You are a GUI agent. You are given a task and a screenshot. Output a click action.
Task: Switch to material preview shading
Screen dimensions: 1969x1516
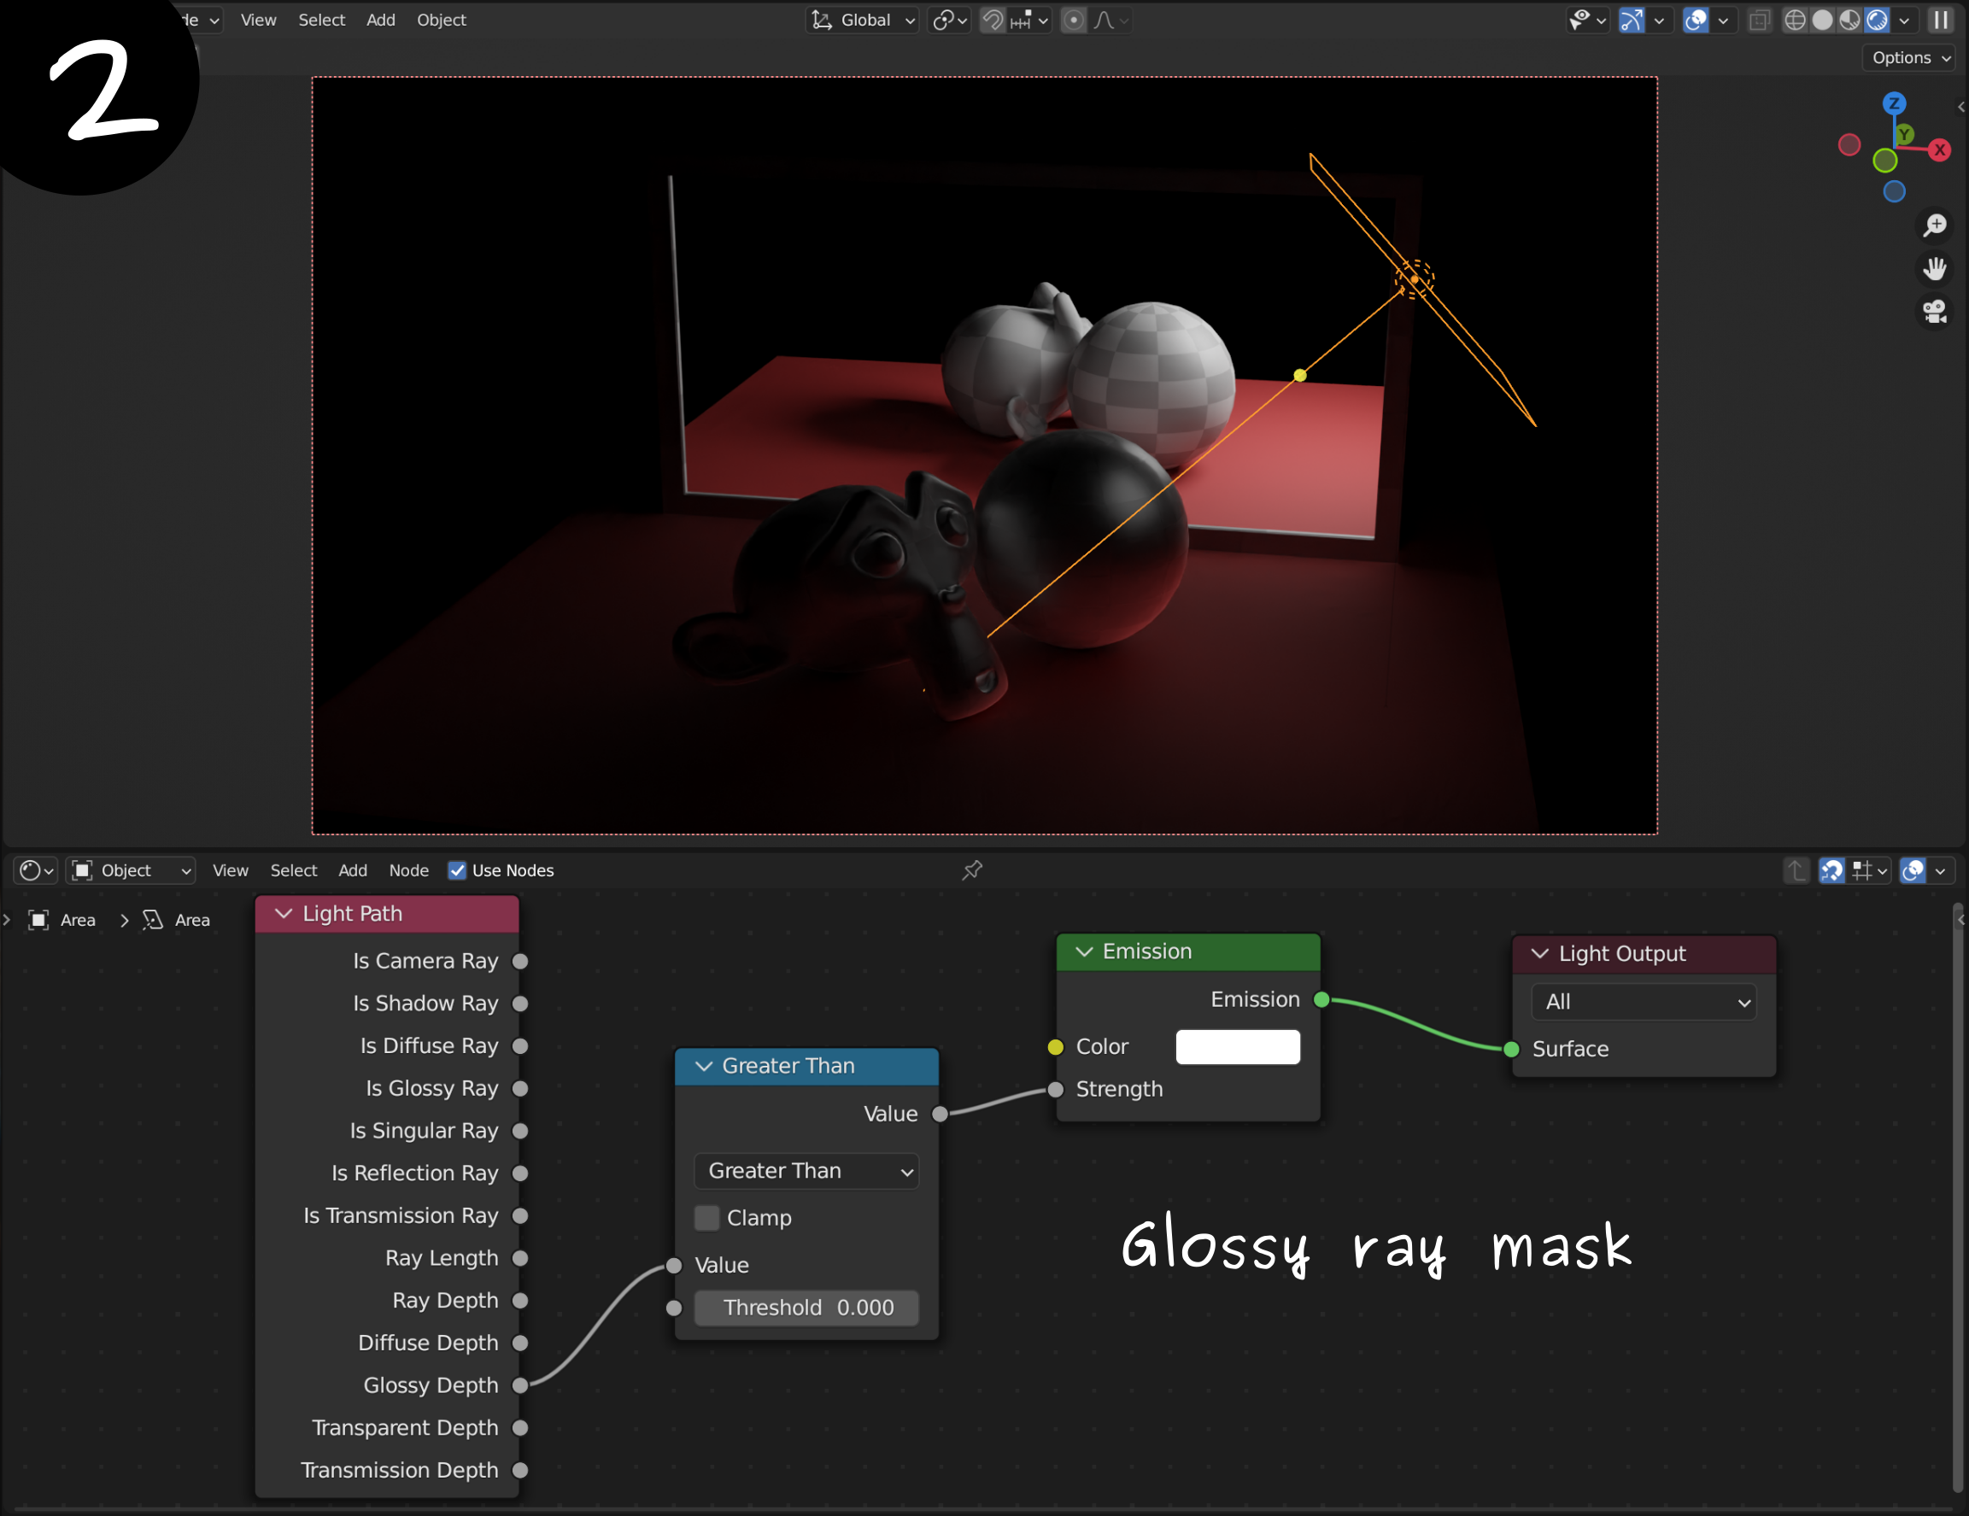click(x=1849, y=20)
